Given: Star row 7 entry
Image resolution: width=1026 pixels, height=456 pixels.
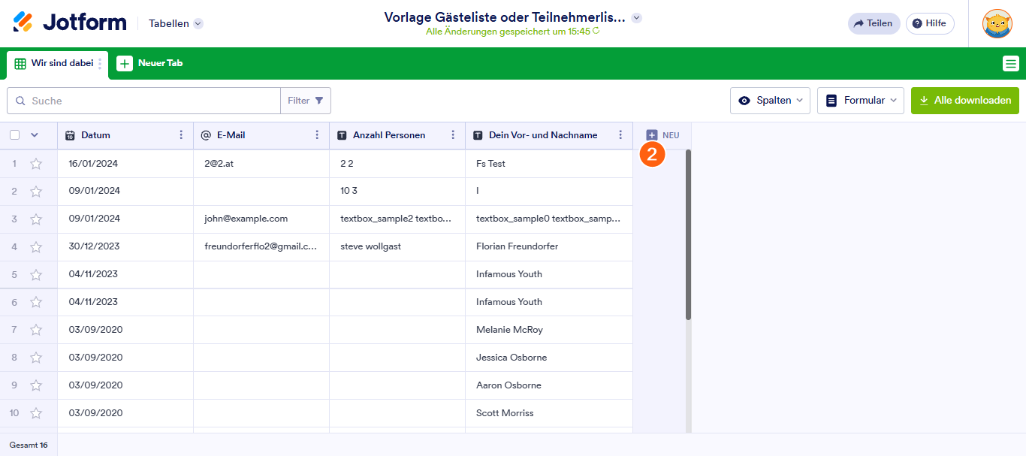Looking at the screenshot, I should (x=36, y=331).
